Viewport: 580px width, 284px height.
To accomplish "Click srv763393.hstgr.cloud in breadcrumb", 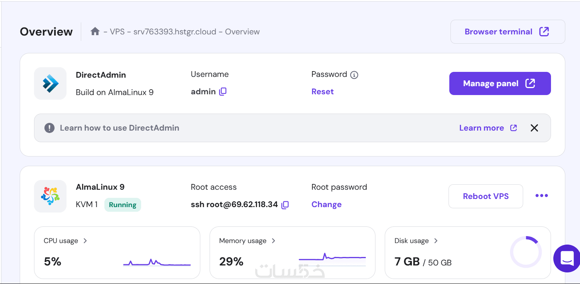I will point(175,32).
